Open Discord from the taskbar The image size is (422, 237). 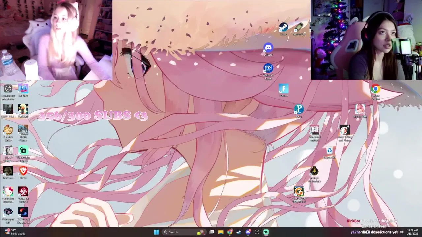(x=248, y=232)
